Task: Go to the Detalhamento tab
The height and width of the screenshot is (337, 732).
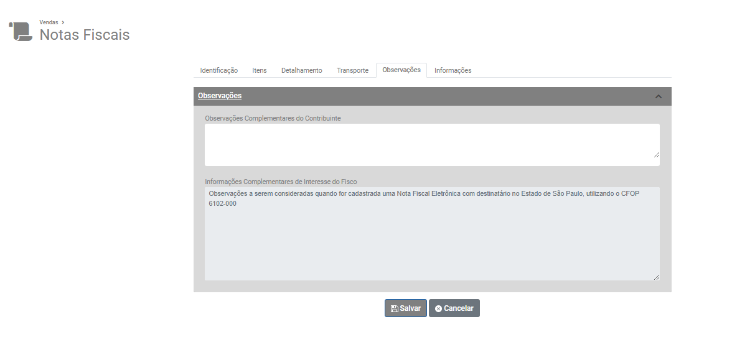Action: pyautogui.click(x=301, y=70)
